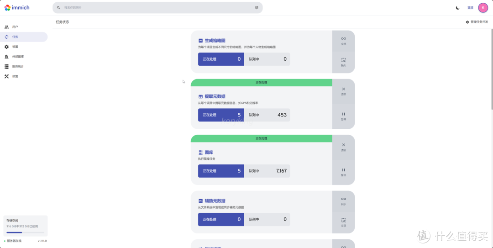
Task: Clear the 图库 library job queue
Action: [x=343, y=147]
